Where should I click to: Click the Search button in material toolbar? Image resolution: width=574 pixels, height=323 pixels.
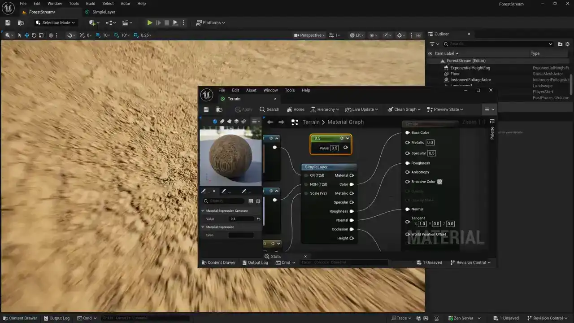click(x=269, y=109)
